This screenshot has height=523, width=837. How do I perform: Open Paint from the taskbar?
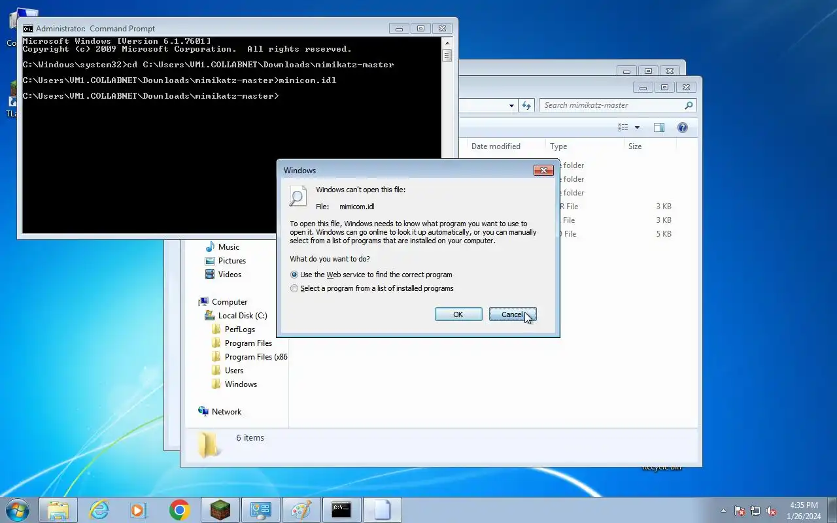click(x=301, y=510)
